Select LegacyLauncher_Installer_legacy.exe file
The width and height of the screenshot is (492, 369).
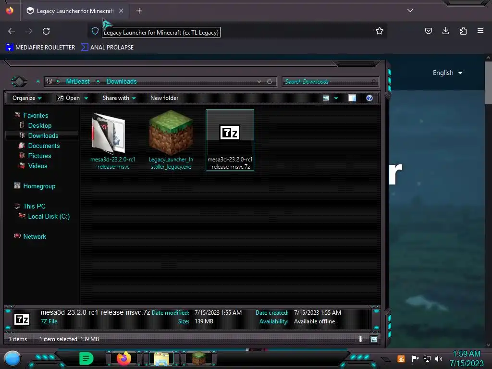pyautogui.click(x=171, y=140)
